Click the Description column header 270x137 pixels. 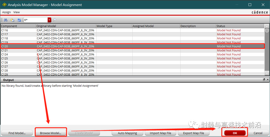pyautogui.click(x=198, y=26)
